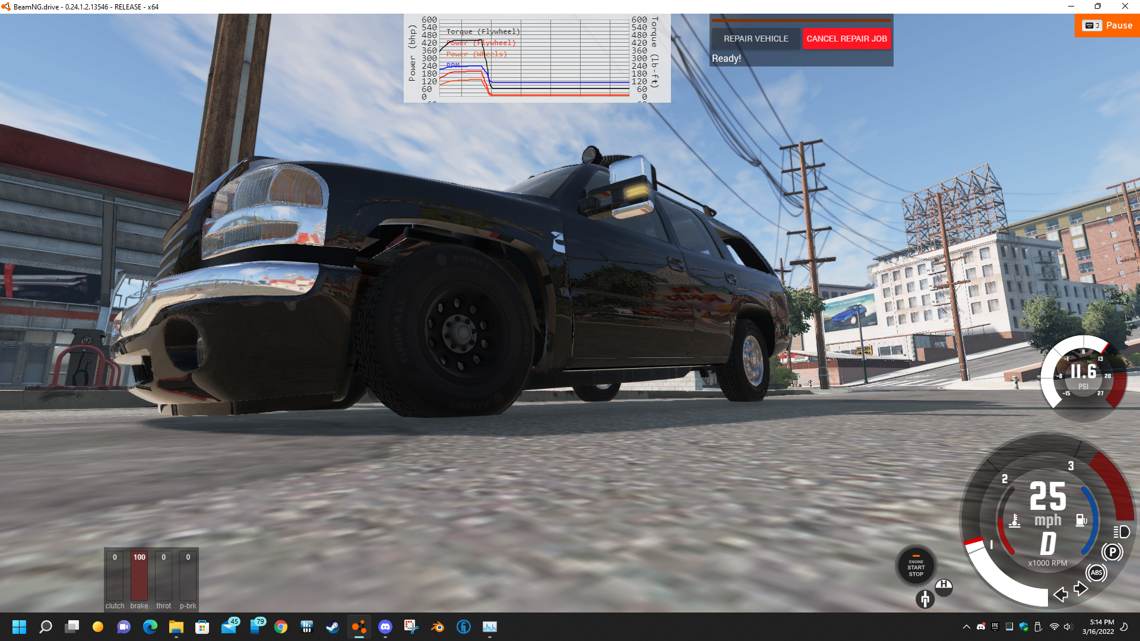Open Discord from the taskbar
Screen dimensions: 1140x641
click(385, 627)
